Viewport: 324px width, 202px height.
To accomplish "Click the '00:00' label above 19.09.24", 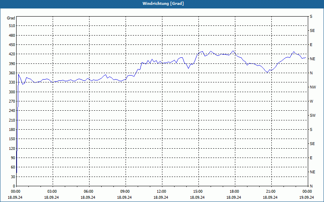I will [x=308, y=191].
